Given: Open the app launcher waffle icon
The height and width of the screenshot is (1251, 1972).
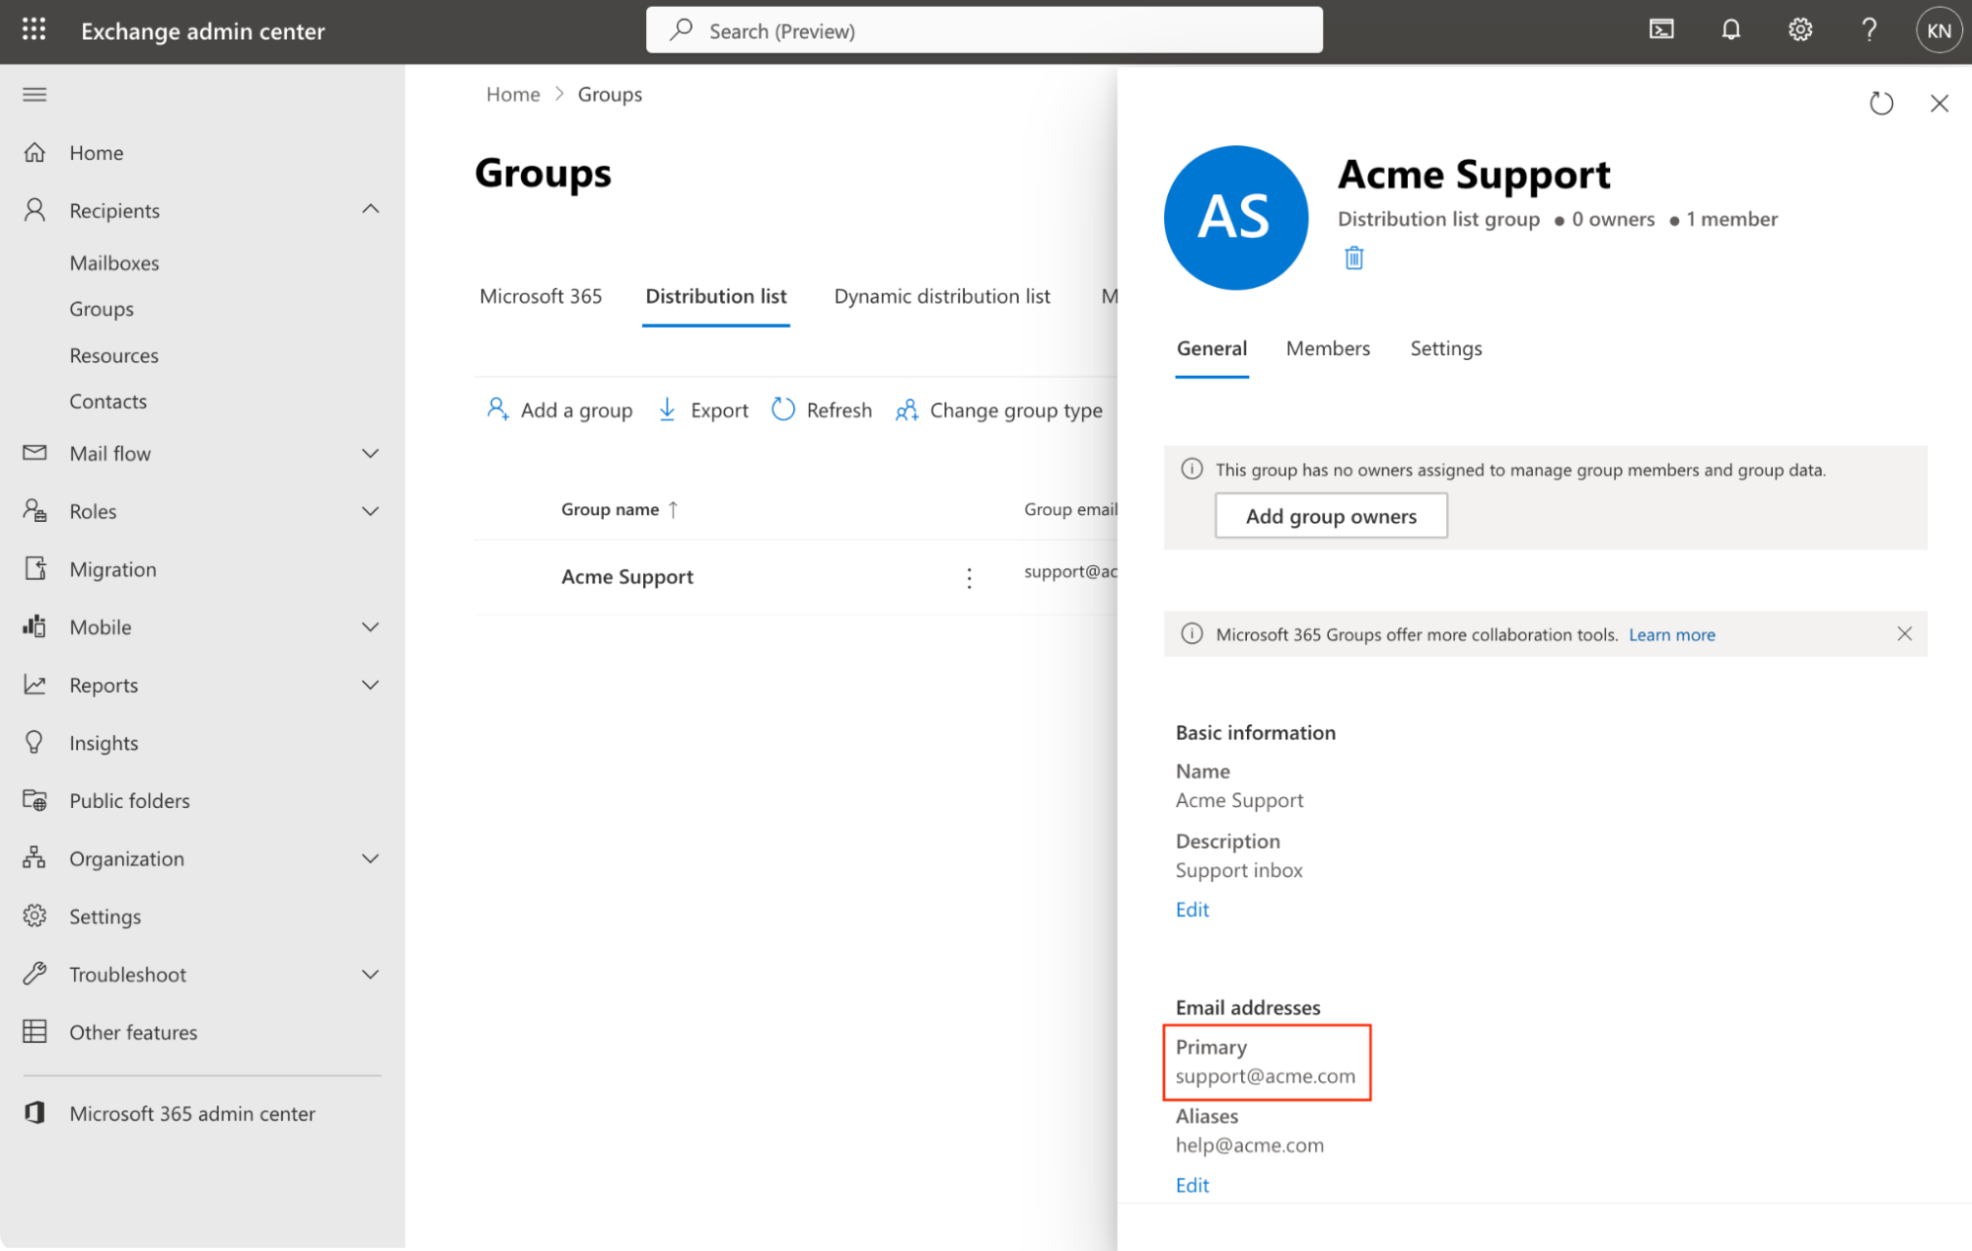Looking at the screenshot, I should pyautogui.click(x=34, y=30).
